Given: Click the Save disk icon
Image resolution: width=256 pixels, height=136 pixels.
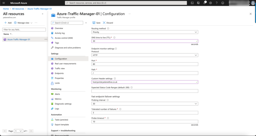Looking at the screenshot, I should click(x=94, y=23).
